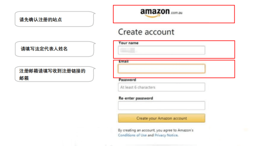This screenshot has height=146, width=277.
Task: Focus the Re-enter password input box
Action: tap(162, 105)
